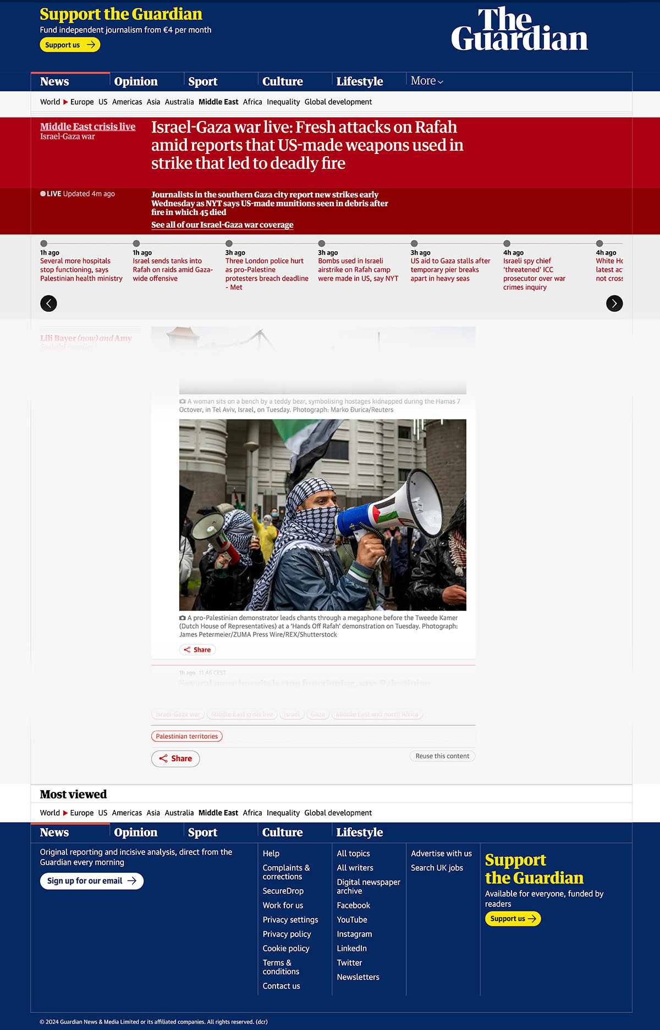Image resolution: width=660 pixels, height=1030 pixels.
Task: Open Newsletters footer link
Action: point(358,977)
